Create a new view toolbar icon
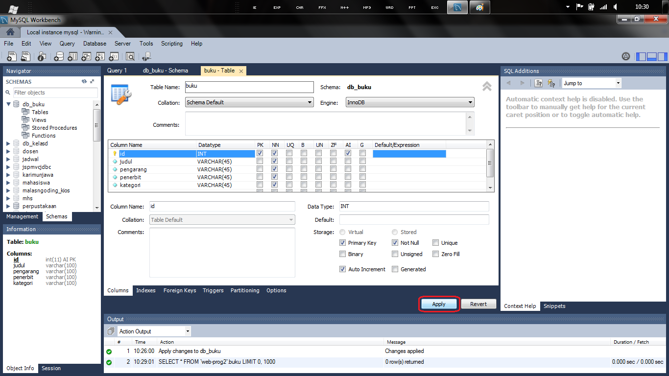This screenshot has width=669, height=376. click(86, 56)
